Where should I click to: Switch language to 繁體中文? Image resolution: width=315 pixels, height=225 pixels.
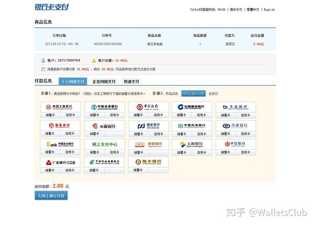point(253,9)
